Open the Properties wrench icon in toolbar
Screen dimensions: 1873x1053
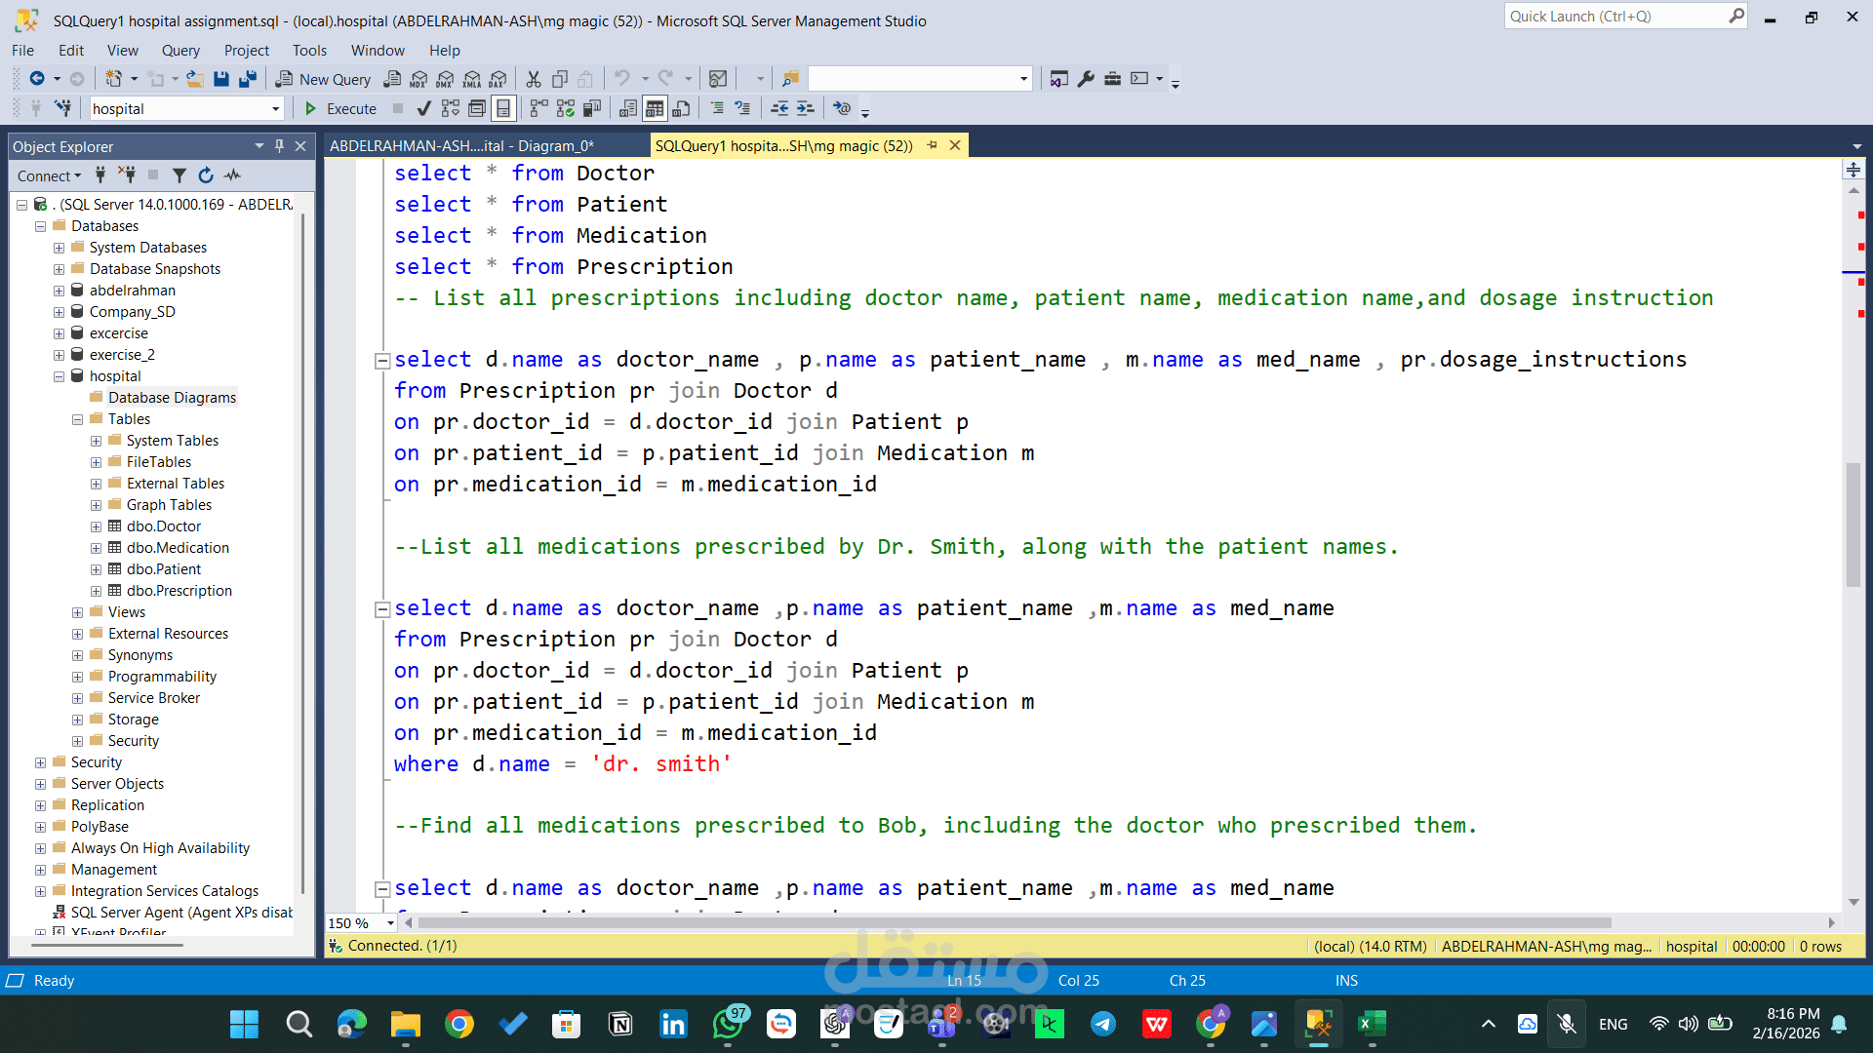[x=1086, y=79]
